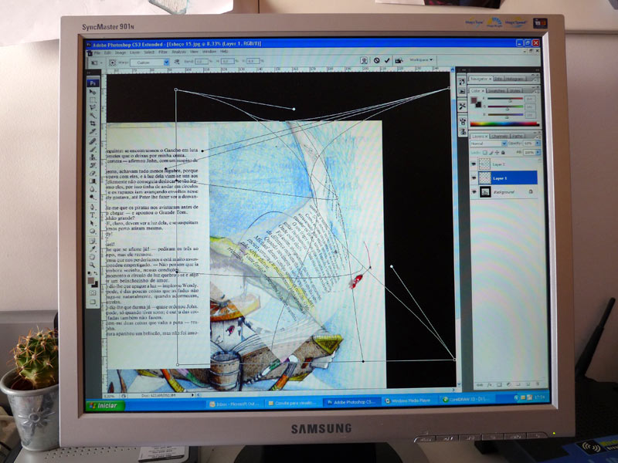
Task: Open the Fill slider arrow
Action: [538, 153]
